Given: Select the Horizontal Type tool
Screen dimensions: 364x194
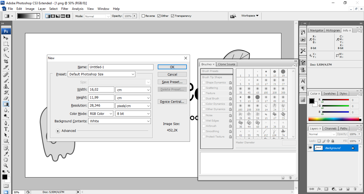Looking at the screenshot, I should click(x=6, y=129).
